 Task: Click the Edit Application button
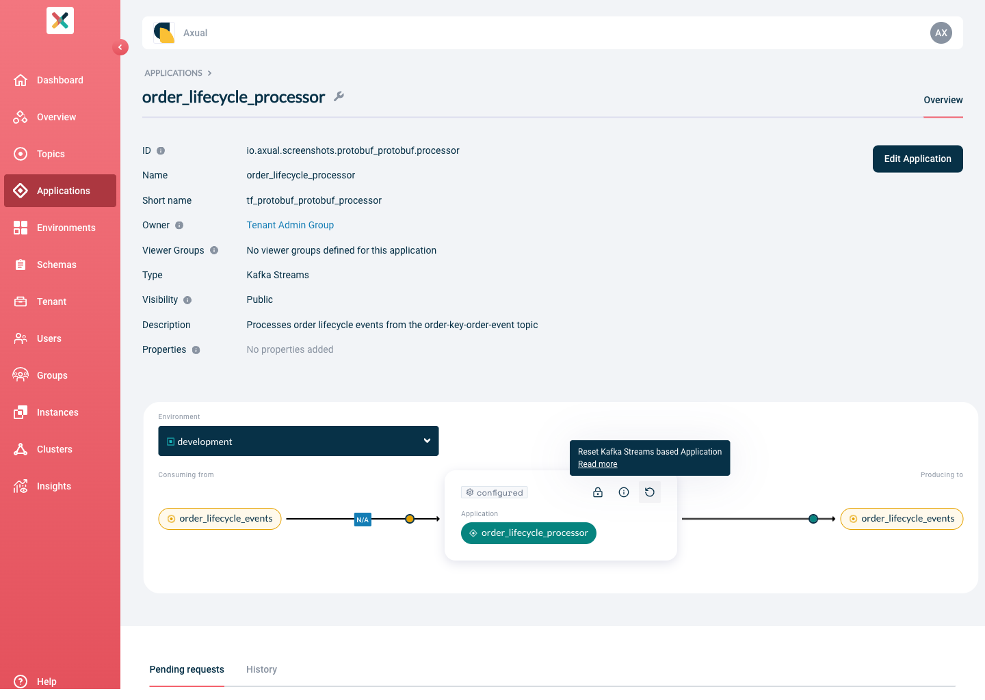tap(918, 159)
